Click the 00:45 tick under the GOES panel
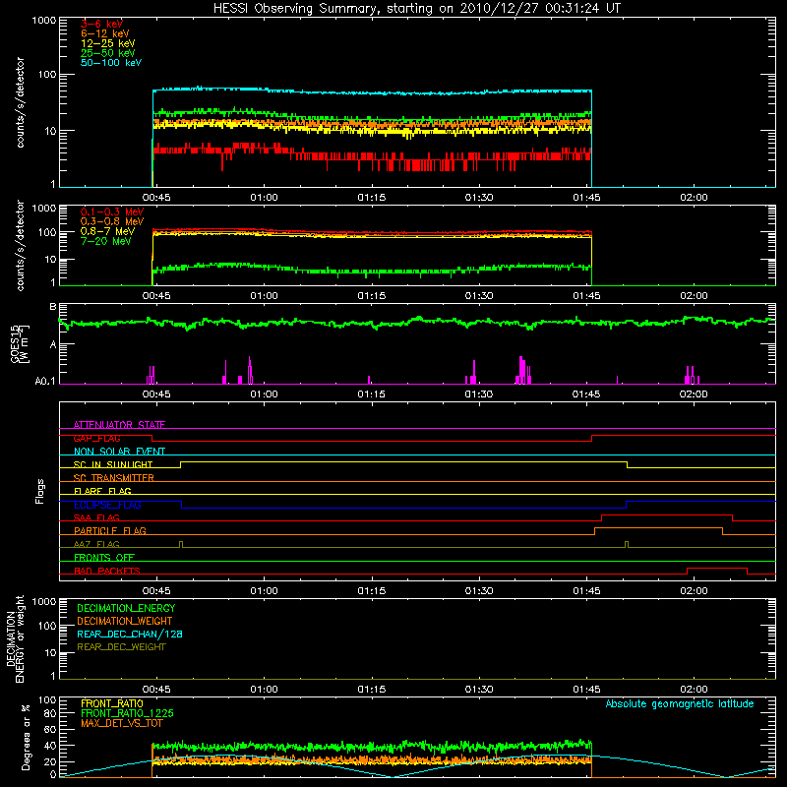 coord(156,394)
